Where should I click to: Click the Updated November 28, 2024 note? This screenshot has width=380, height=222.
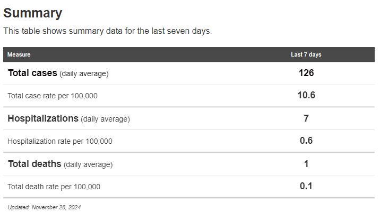(x=44, y=208)
